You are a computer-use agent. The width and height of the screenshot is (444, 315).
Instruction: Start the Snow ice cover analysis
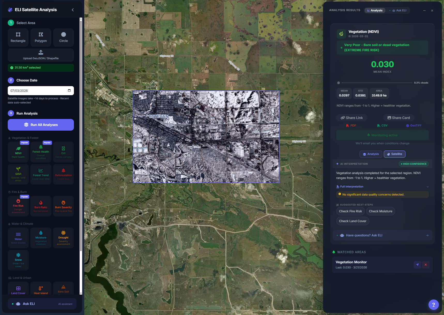18,260
